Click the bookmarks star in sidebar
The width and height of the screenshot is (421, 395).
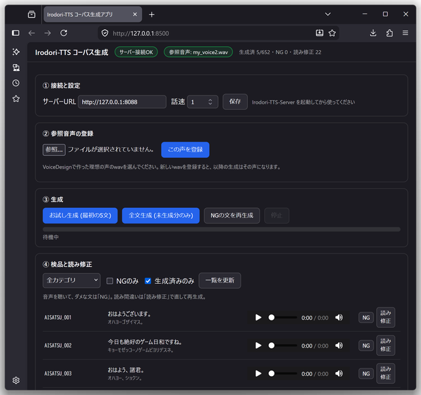(x=16, y=99)
